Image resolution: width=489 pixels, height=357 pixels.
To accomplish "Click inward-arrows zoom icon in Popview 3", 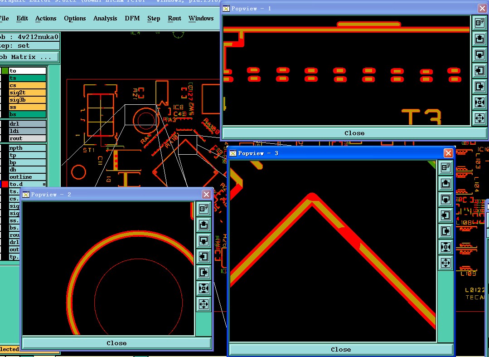I will [445, 247].
